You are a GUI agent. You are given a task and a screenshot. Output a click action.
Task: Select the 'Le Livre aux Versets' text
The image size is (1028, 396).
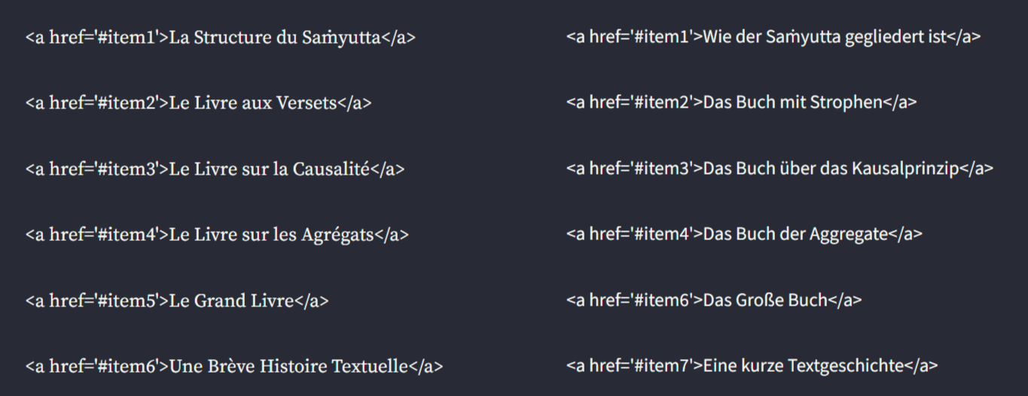coord(252,103)
